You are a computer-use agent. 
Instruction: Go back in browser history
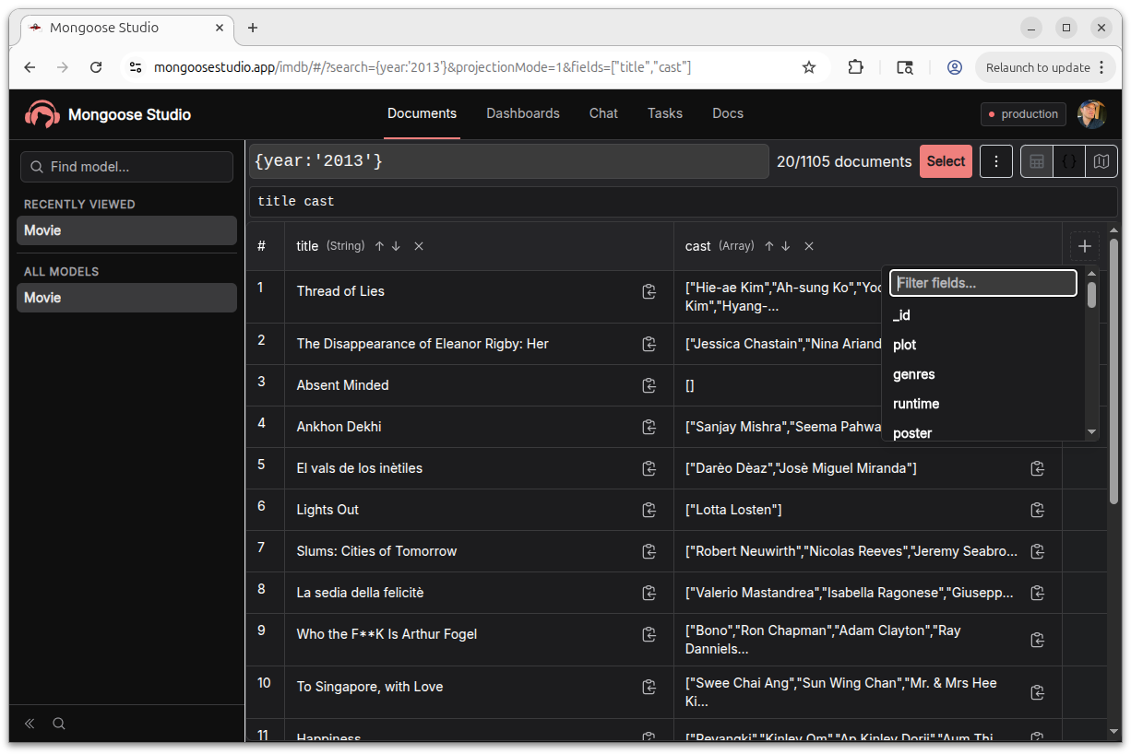[30, 67]
